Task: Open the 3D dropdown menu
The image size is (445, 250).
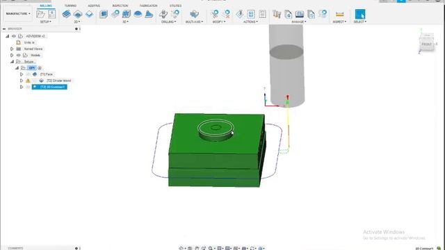Action: [125, 22]
